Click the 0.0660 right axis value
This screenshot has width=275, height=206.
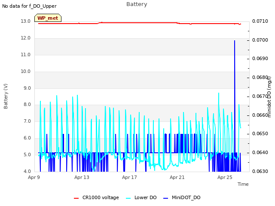[x=260, y=115]
